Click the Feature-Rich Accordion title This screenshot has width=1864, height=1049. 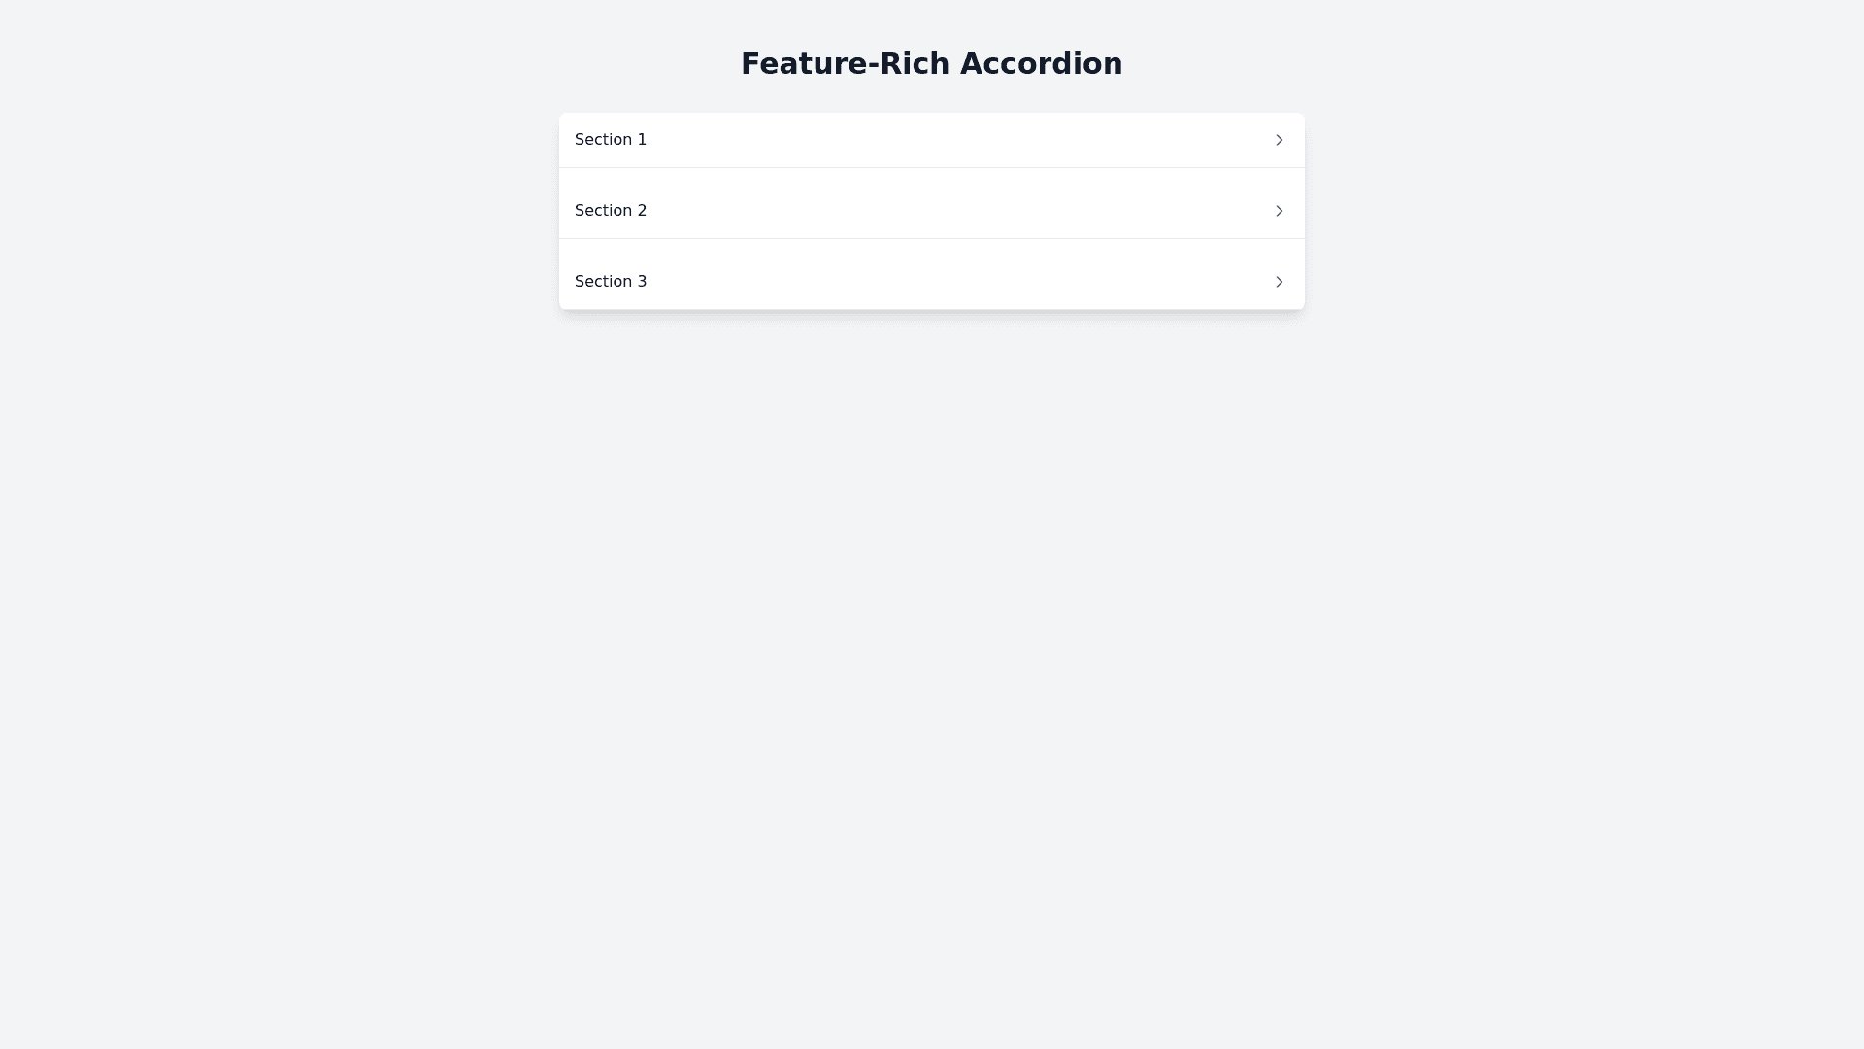931,63
